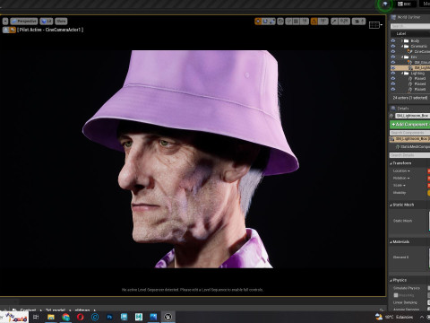Image resolution: width=430 pixels, height=323 pixels.
Task: Eject from pilot mode icon
Action: point(5,30)
